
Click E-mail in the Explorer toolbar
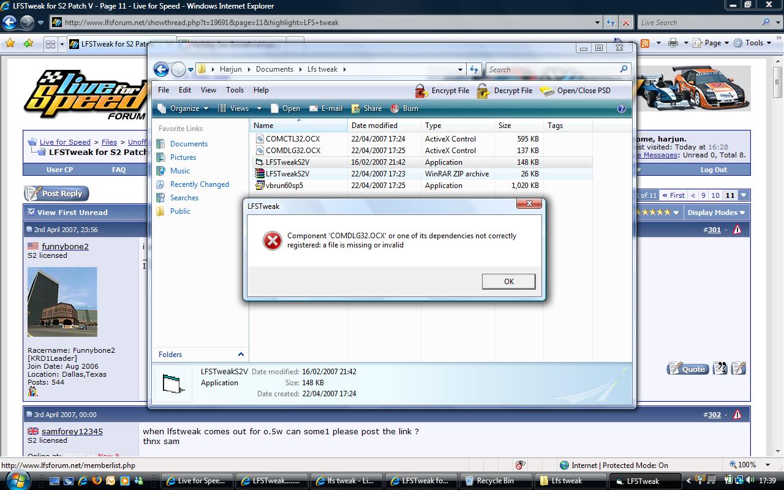click(326, 108)
